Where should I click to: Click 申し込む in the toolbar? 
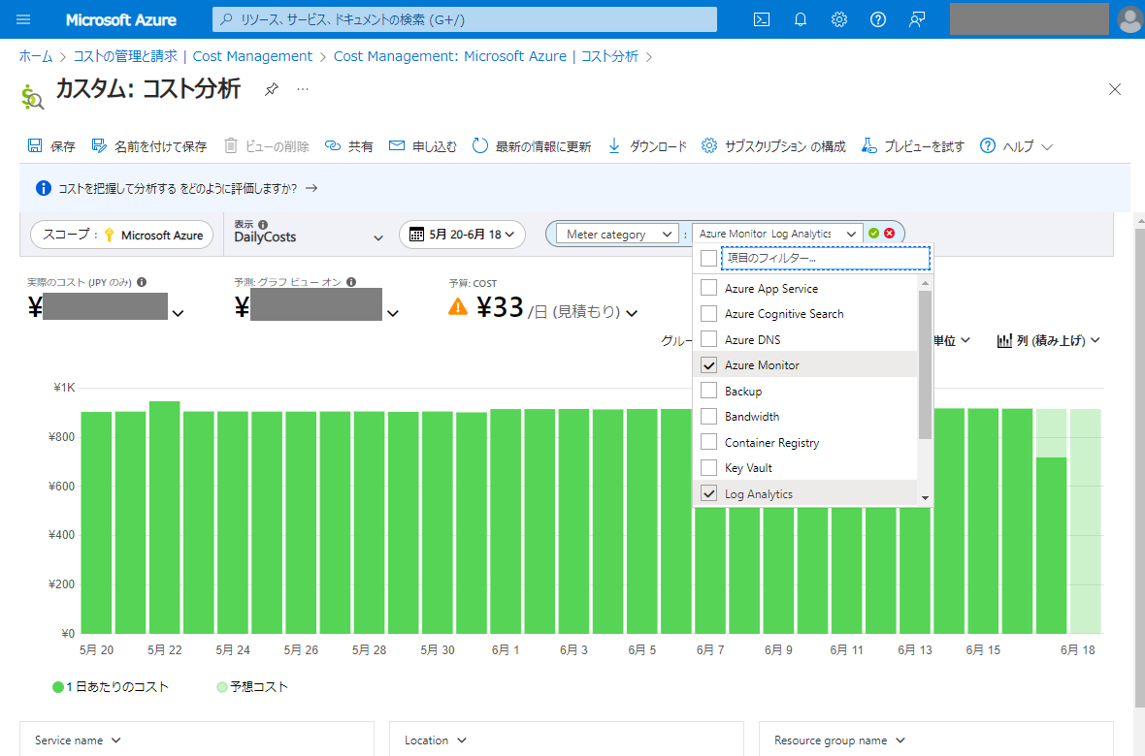(423, 146)
